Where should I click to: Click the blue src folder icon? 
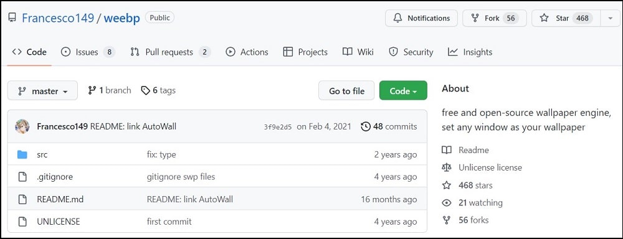tap(22, 154)
